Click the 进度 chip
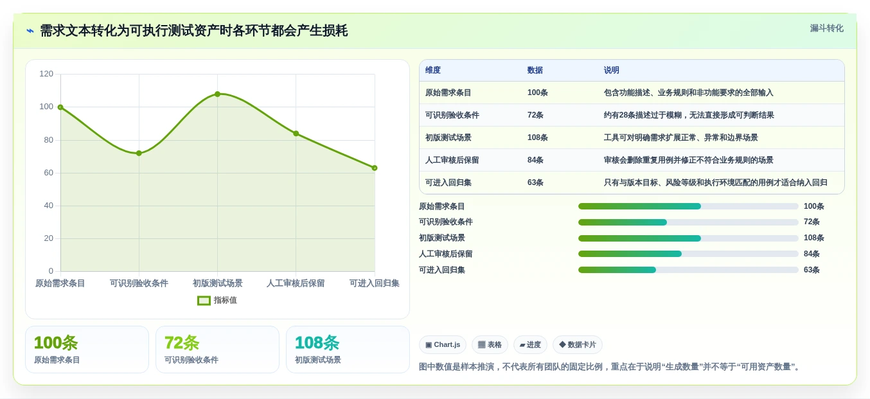The image size is (870, 399). coord(530,344)
